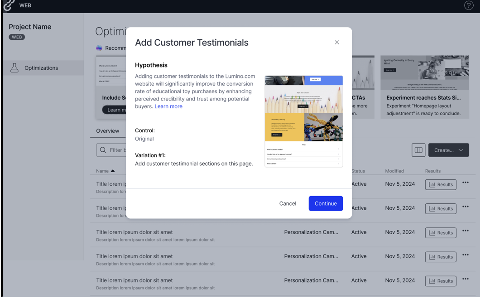Expand the Create dropdown button
The image size is (480, 298).
coord(448,150)
